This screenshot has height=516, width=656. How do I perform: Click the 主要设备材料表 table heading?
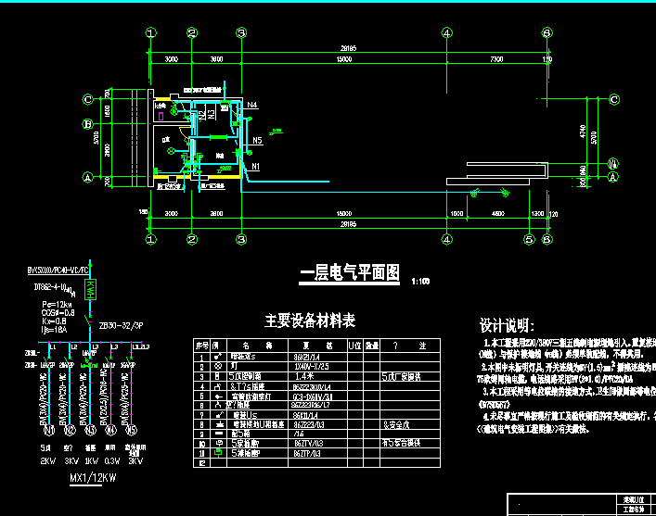(x=310, y=321)
